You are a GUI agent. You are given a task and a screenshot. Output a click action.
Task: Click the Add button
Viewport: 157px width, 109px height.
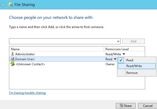133,41
